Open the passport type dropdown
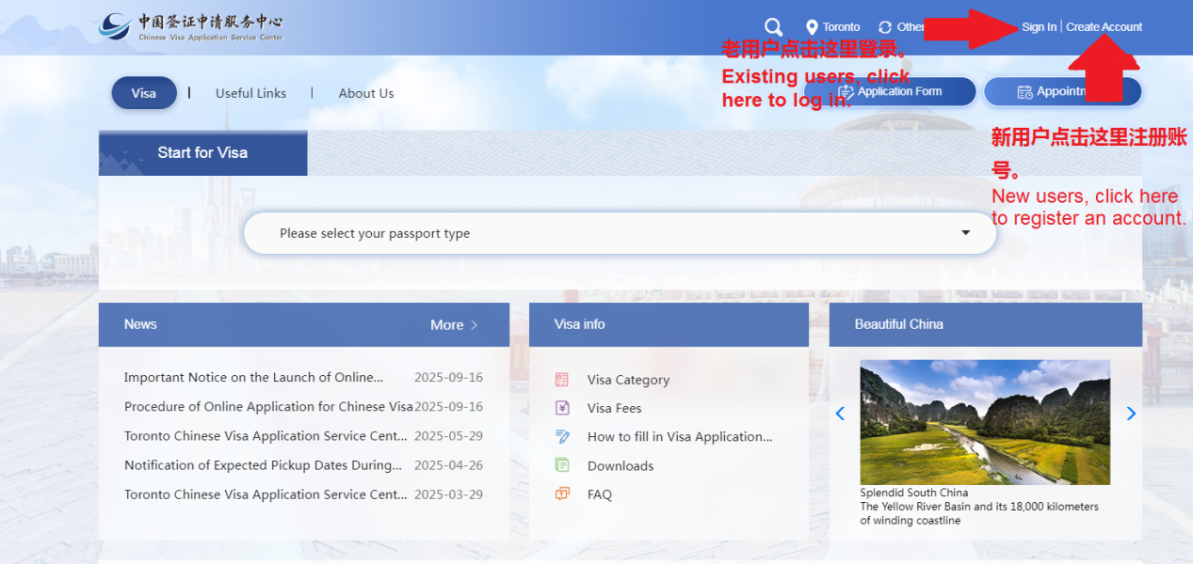This screenshot has height=564, width=1193. (x=620, y=233)
